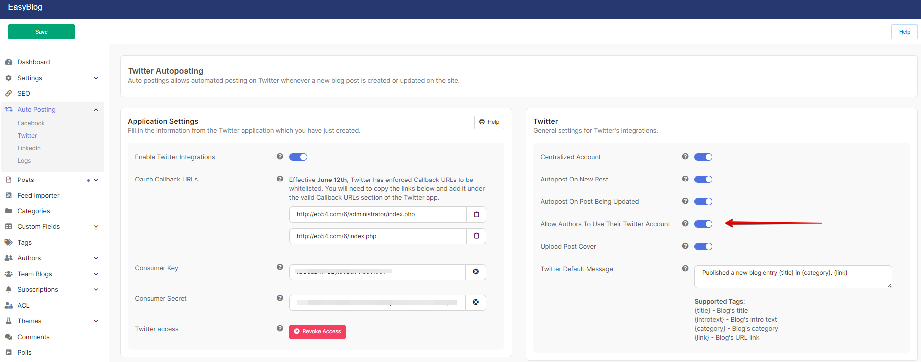The image size is (921, 362).
Task: Copy the administrator callback URL with clipboard icon
Action: pyautogui.click(x=476, y=214)
